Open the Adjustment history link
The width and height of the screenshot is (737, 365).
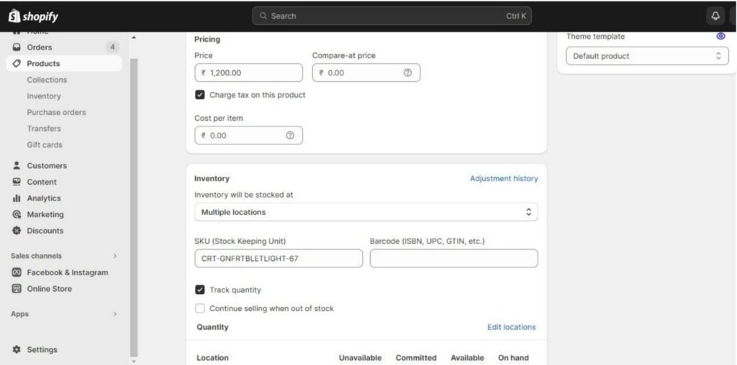pyautogui.click(x=503, y=178)
